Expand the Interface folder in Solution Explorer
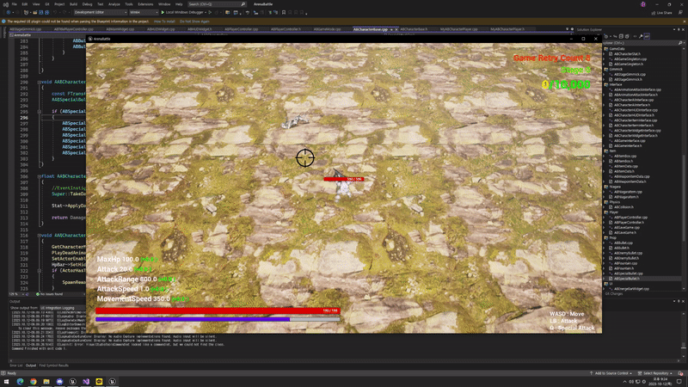688x387 pixels. pyautogui.click(x=613, y=84)
